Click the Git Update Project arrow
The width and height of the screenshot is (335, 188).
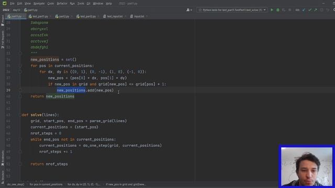(x=304, y=10)
